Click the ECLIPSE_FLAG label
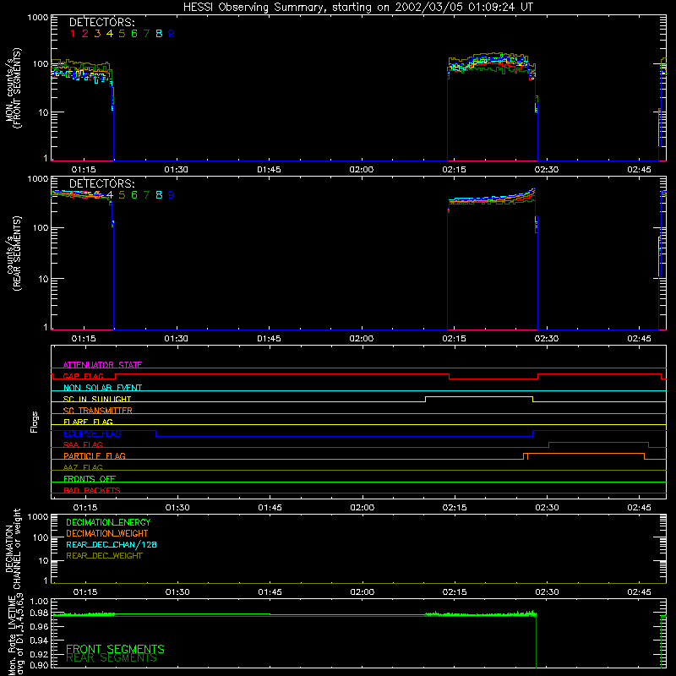The height and width of the screenshot is (676, 676). click(x=92, y=433)
